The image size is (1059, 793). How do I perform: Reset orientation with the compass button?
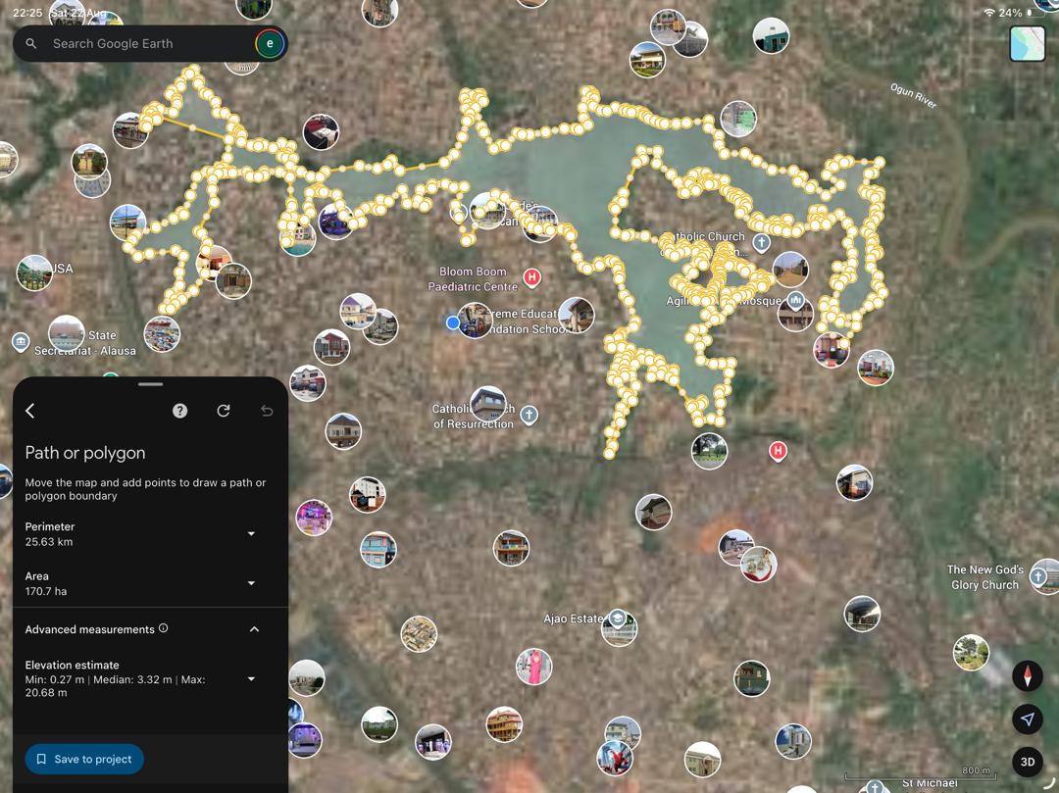pyautogui.click(x=1028, y=675)
